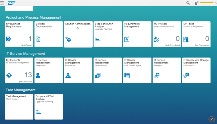Click the Work Center subtitle text
217x124 pixels.
click(12, 99)
